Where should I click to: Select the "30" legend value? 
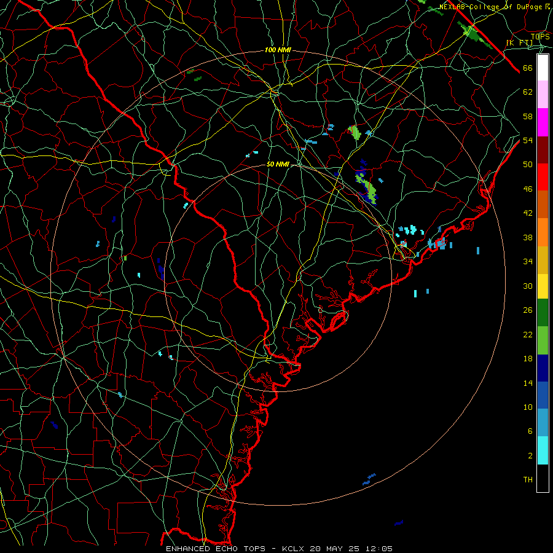coord(528,286)
